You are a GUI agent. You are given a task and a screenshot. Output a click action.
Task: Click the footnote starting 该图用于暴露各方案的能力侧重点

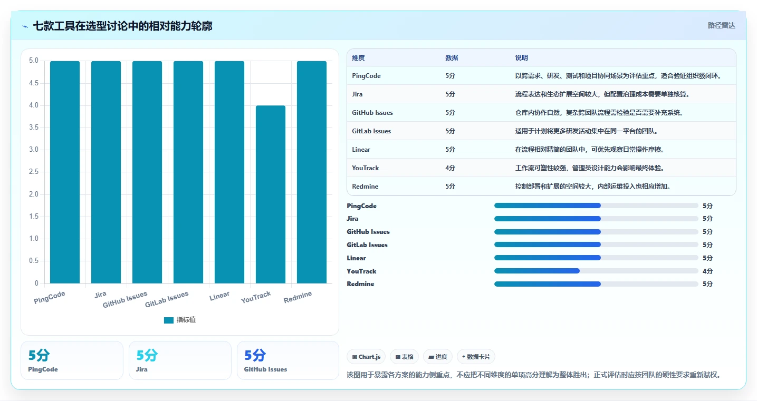tap(533, 375)
